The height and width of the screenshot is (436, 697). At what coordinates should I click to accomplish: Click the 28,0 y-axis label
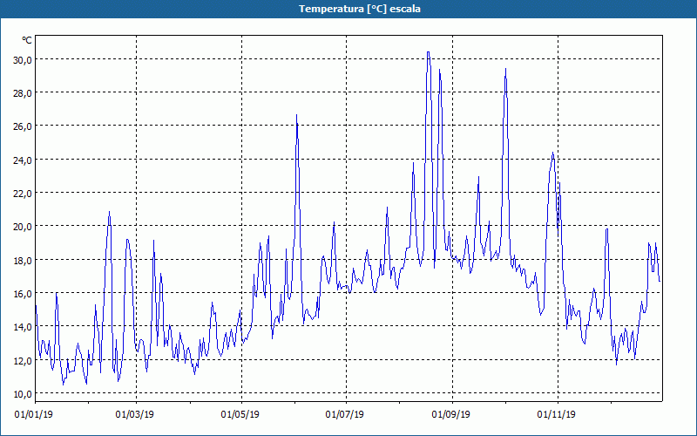pyautogui.click(x=23, y=93)
